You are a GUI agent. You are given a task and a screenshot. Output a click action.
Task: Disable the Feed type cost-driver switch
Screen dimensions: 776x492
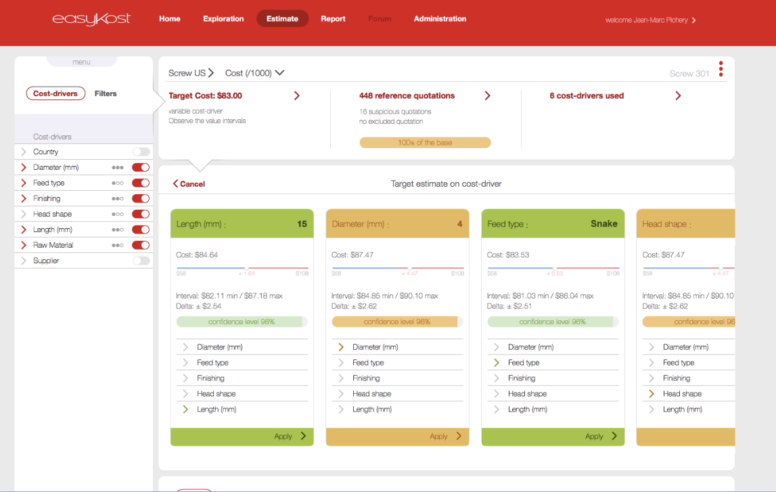click(x=141, y=183)
